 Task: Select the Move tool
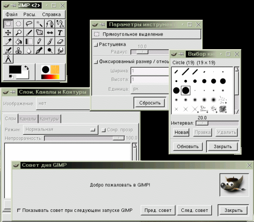tap(8, 32)
